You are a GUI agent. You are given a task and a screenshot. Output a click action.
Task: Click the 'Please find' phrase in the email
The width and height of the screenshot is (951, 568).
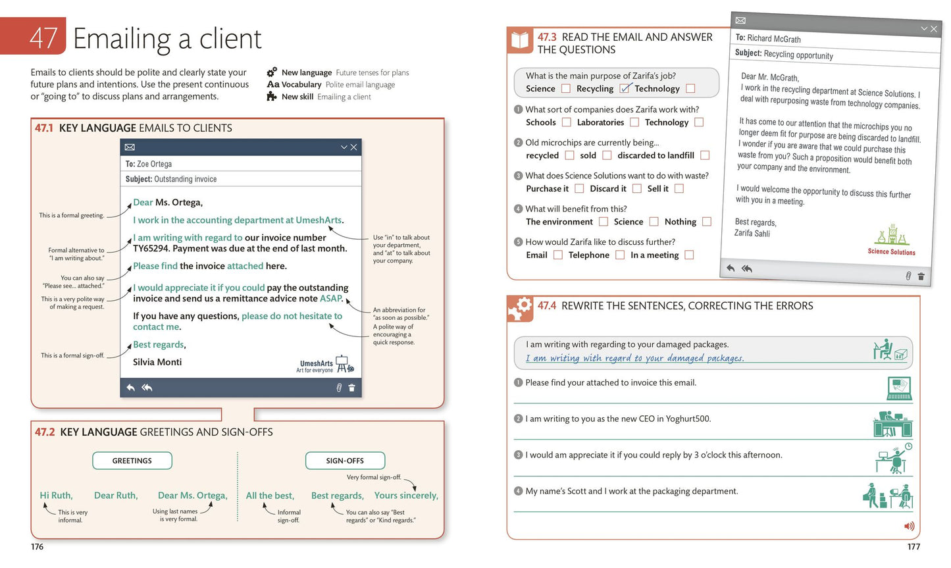pyautogui.click(x=155, y=266)
